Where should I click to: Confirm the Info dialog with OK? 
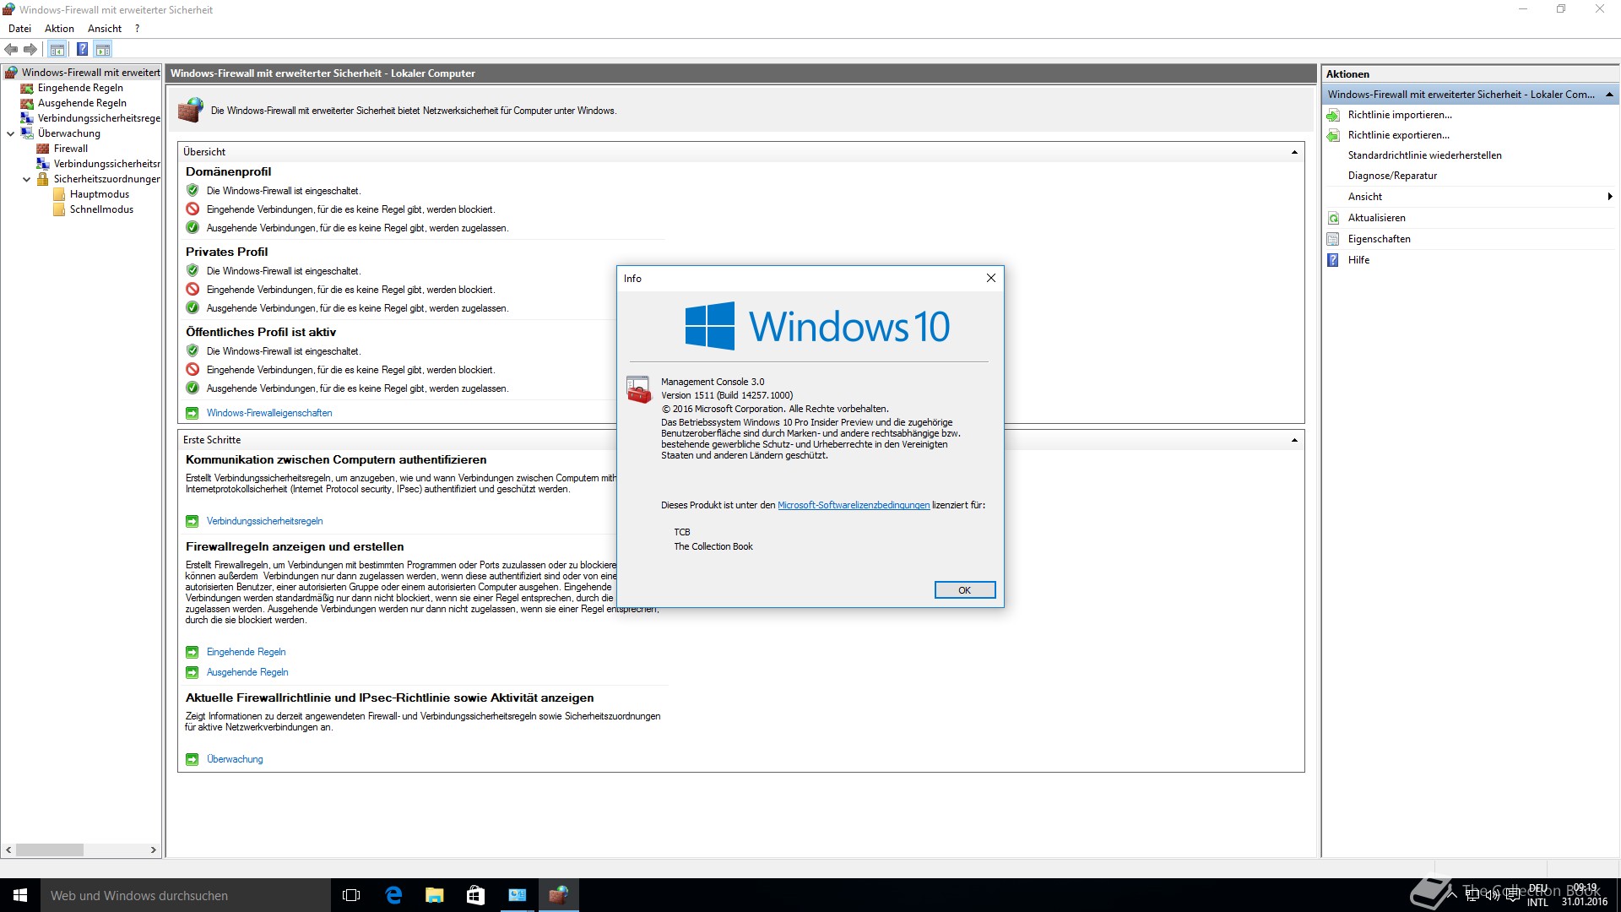965,590
